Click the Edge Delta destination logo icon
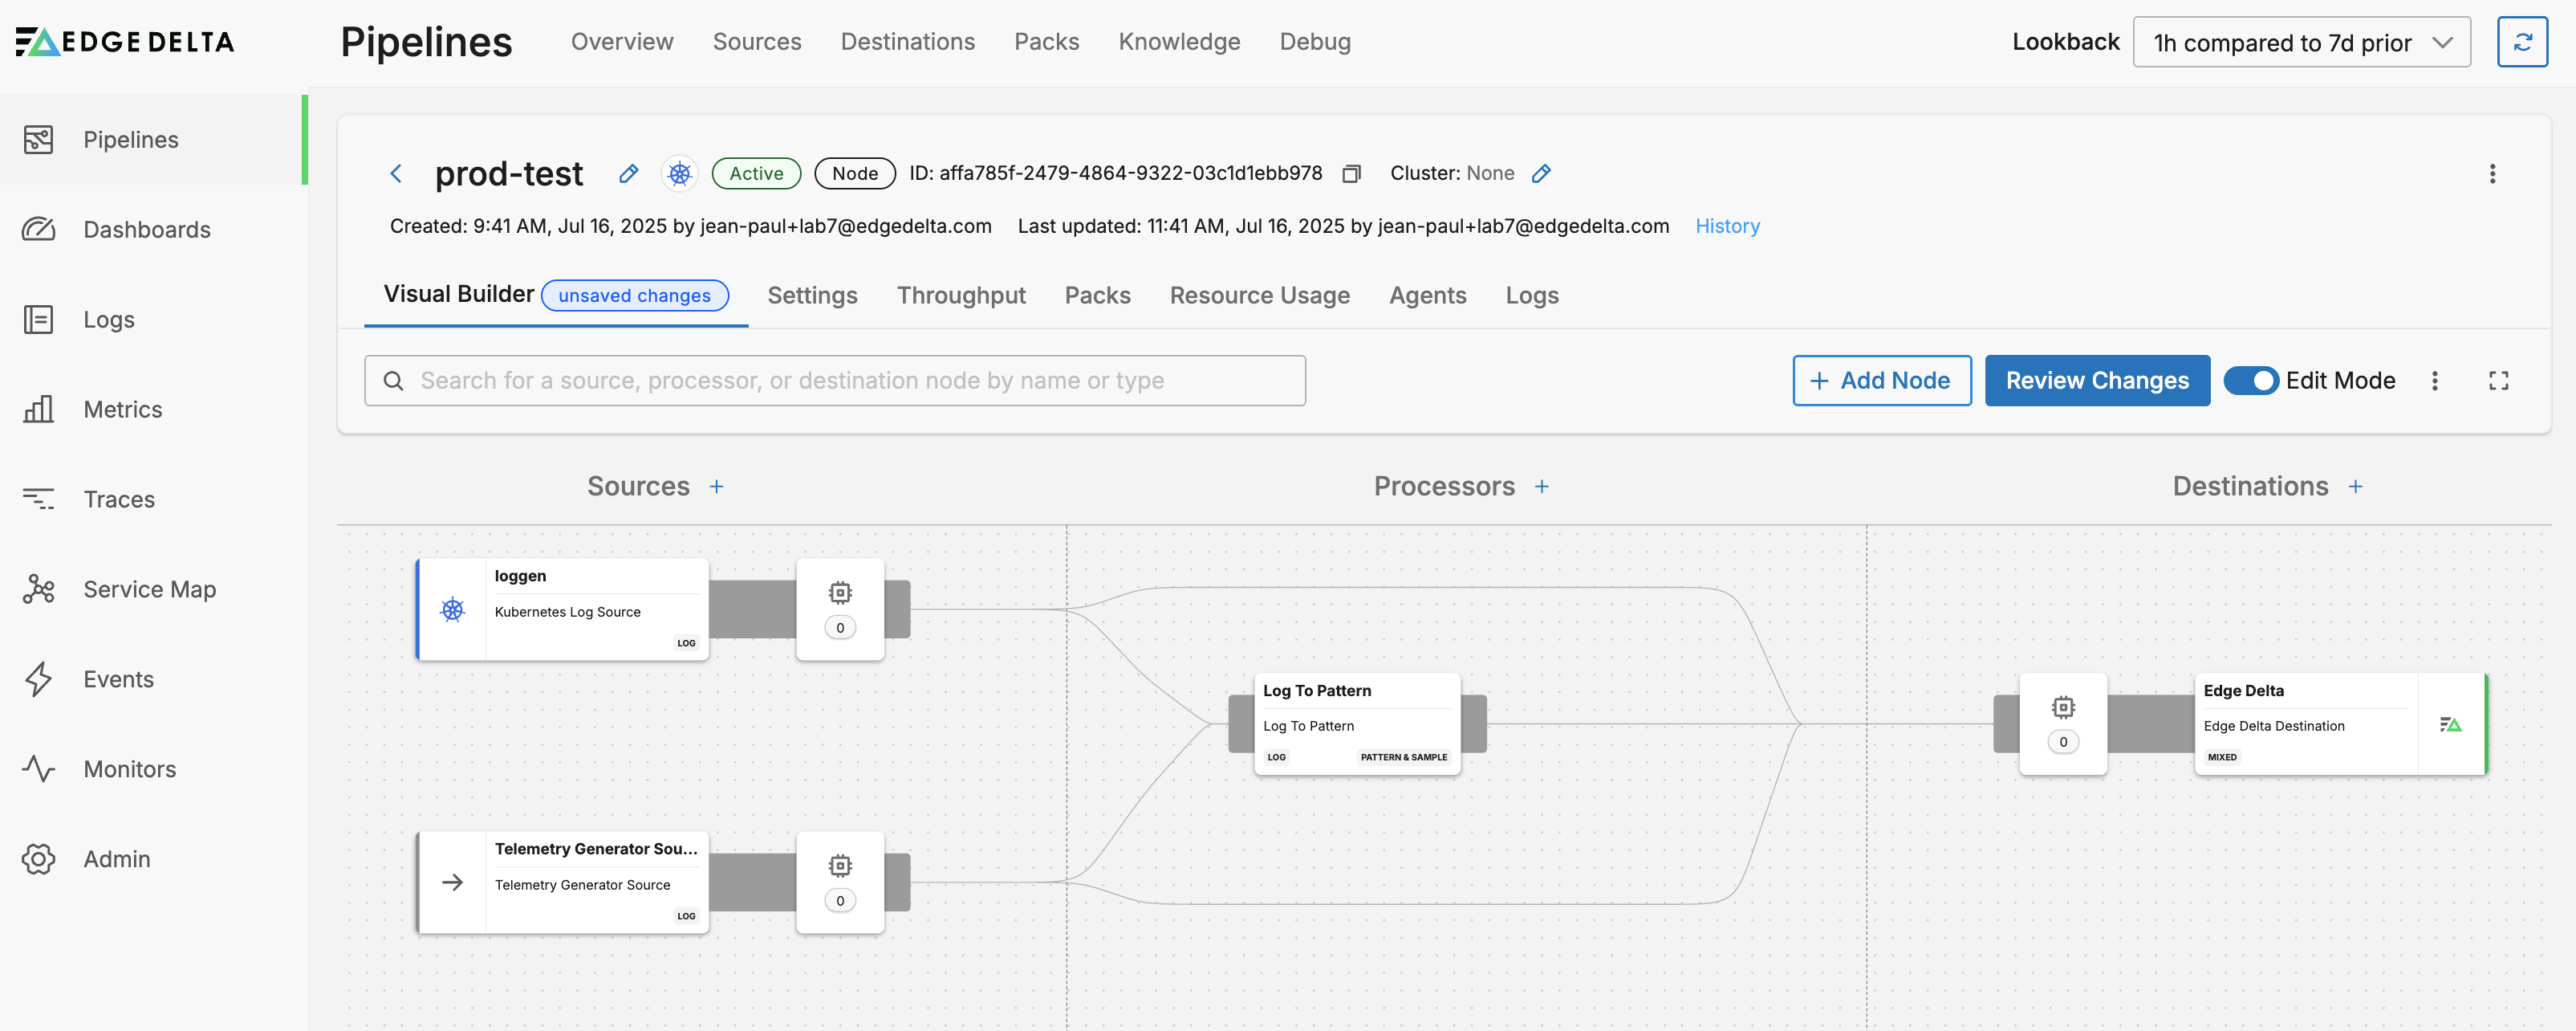2576x1031 pixels. tap(2450, 725)
